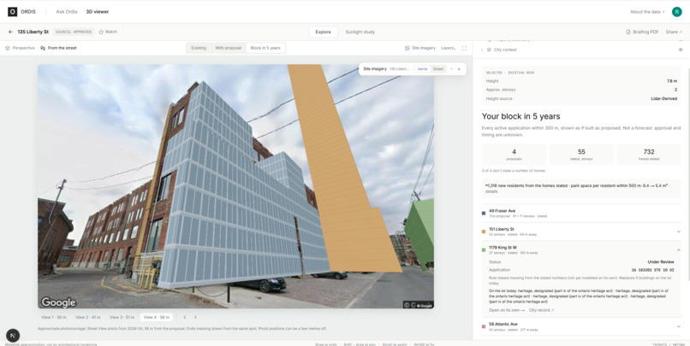
Task: Open the user avatar R
Action: click(677, 12)
